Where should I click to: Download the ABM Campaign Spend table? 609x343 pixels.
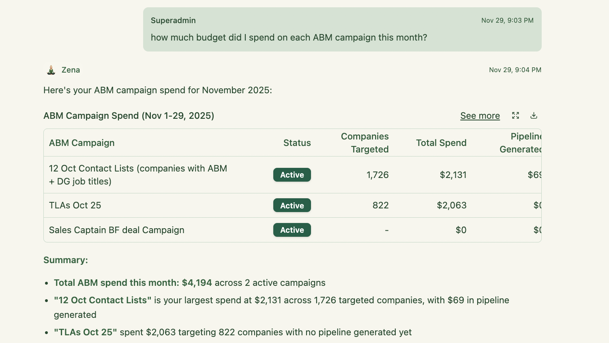click(534, 116)
